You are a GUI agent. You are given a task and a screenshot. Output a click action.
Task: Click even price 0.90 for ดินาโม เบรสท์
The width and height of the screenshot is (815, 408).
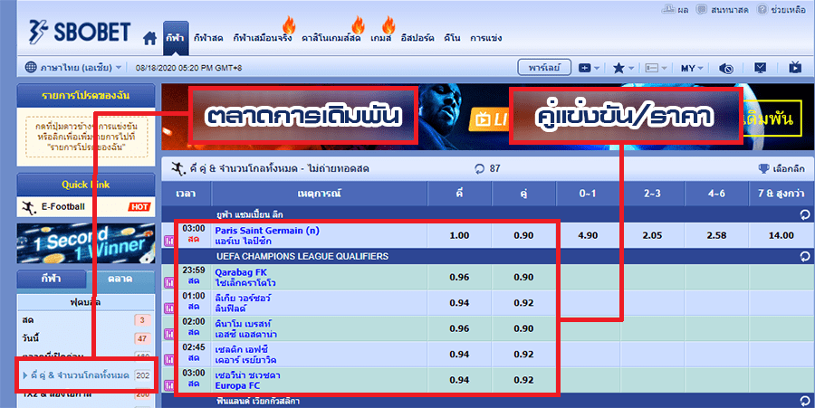tap(523, 328)
